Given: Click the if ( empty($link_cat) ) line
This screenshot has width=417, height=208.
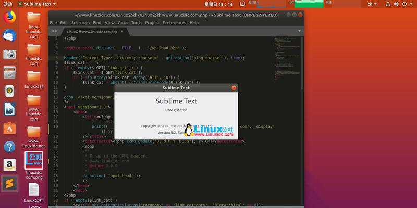Looking at the screenshot, I should coord(90,200).
